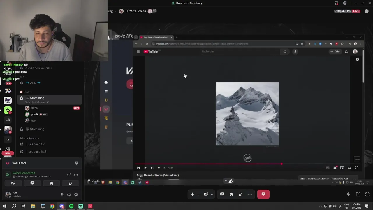This screenshot has height=210, width=373.
Task: Click the red stop-watching-stream button
Action: pyautogui.click(x=263, y=194)
